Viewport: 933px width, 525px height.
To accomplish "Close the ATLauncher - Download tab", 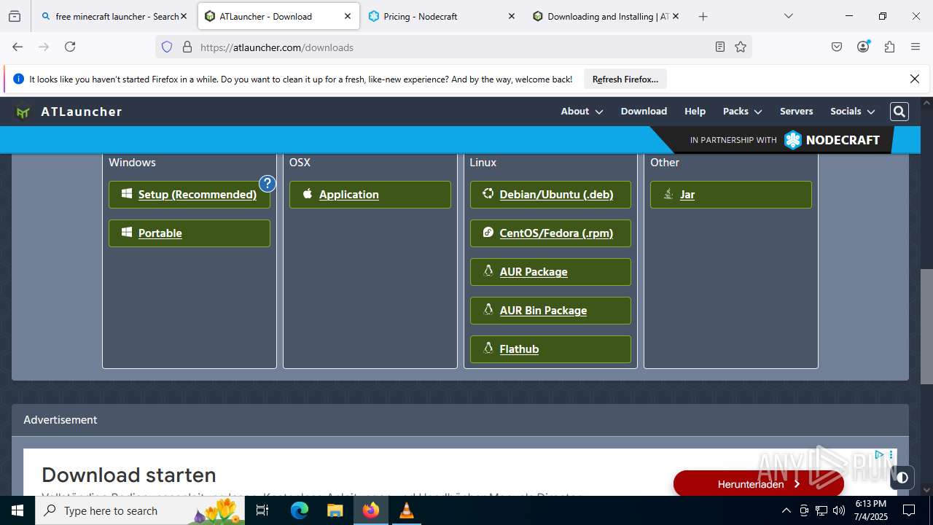I will tap(348, 16).
